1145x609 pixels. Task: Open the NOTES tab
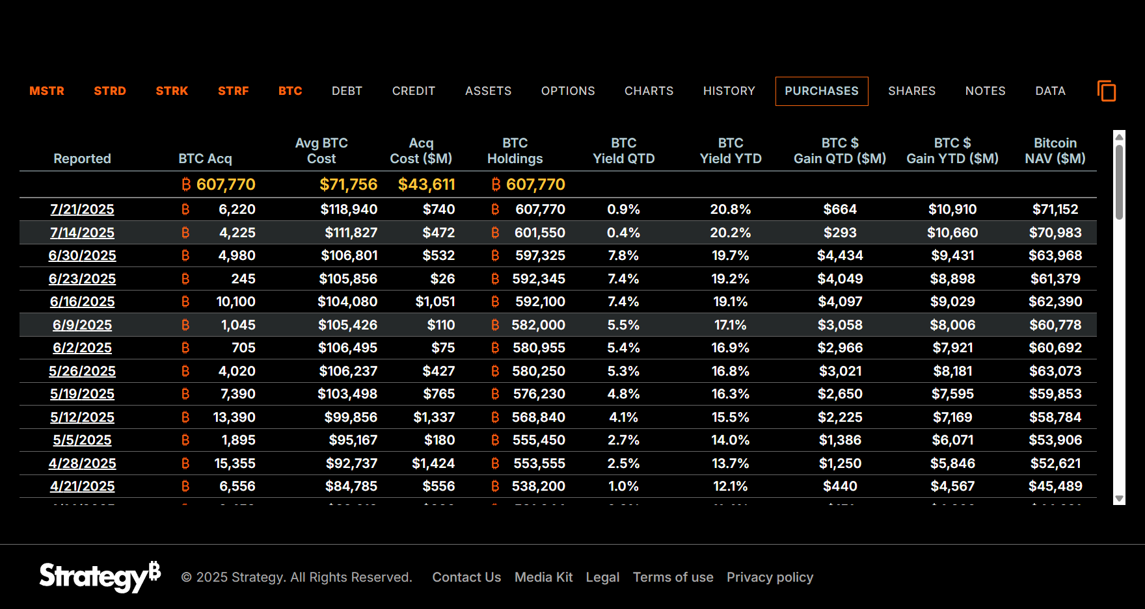[986, 91]
